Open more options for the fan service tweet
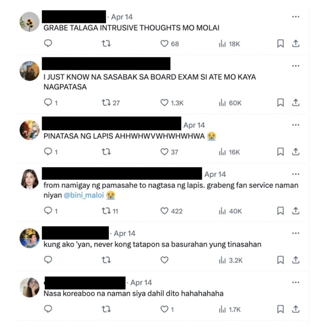Screen dimensions: 311x327 coord(296,174)
